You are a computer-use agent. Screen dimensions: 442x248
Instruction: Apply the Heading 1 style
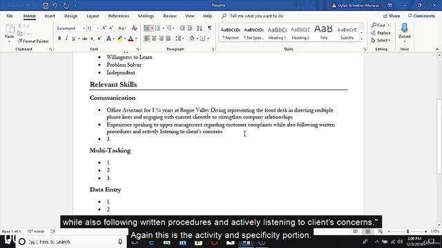click(277, 32)
